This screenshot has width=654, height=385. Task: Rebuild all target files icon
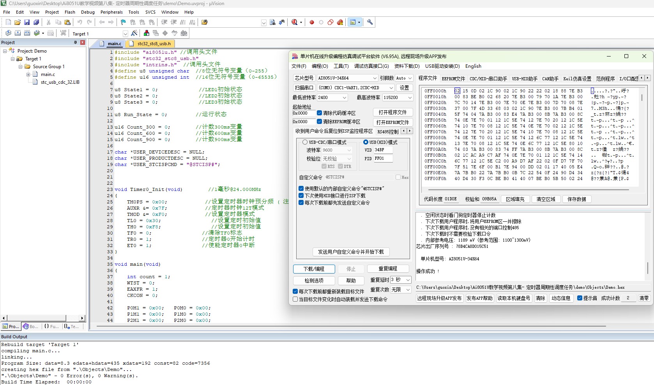click(x=27, y=33)
